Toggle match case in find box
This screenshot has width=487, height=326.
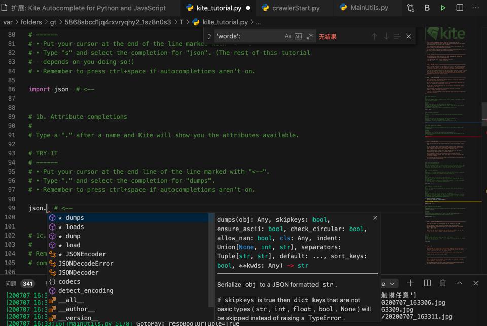288,36
